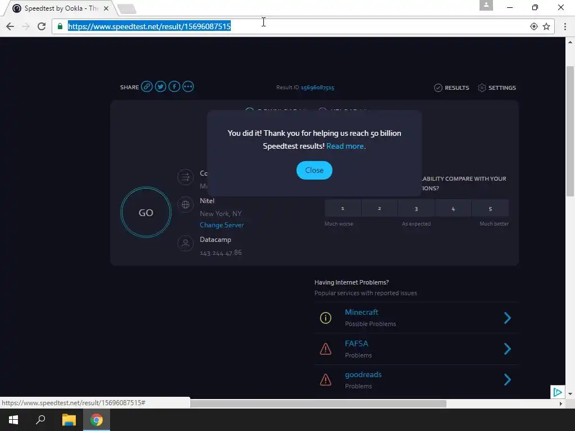Go back in browser
This screenshot has width=575, height=431.
click(10, 26)
